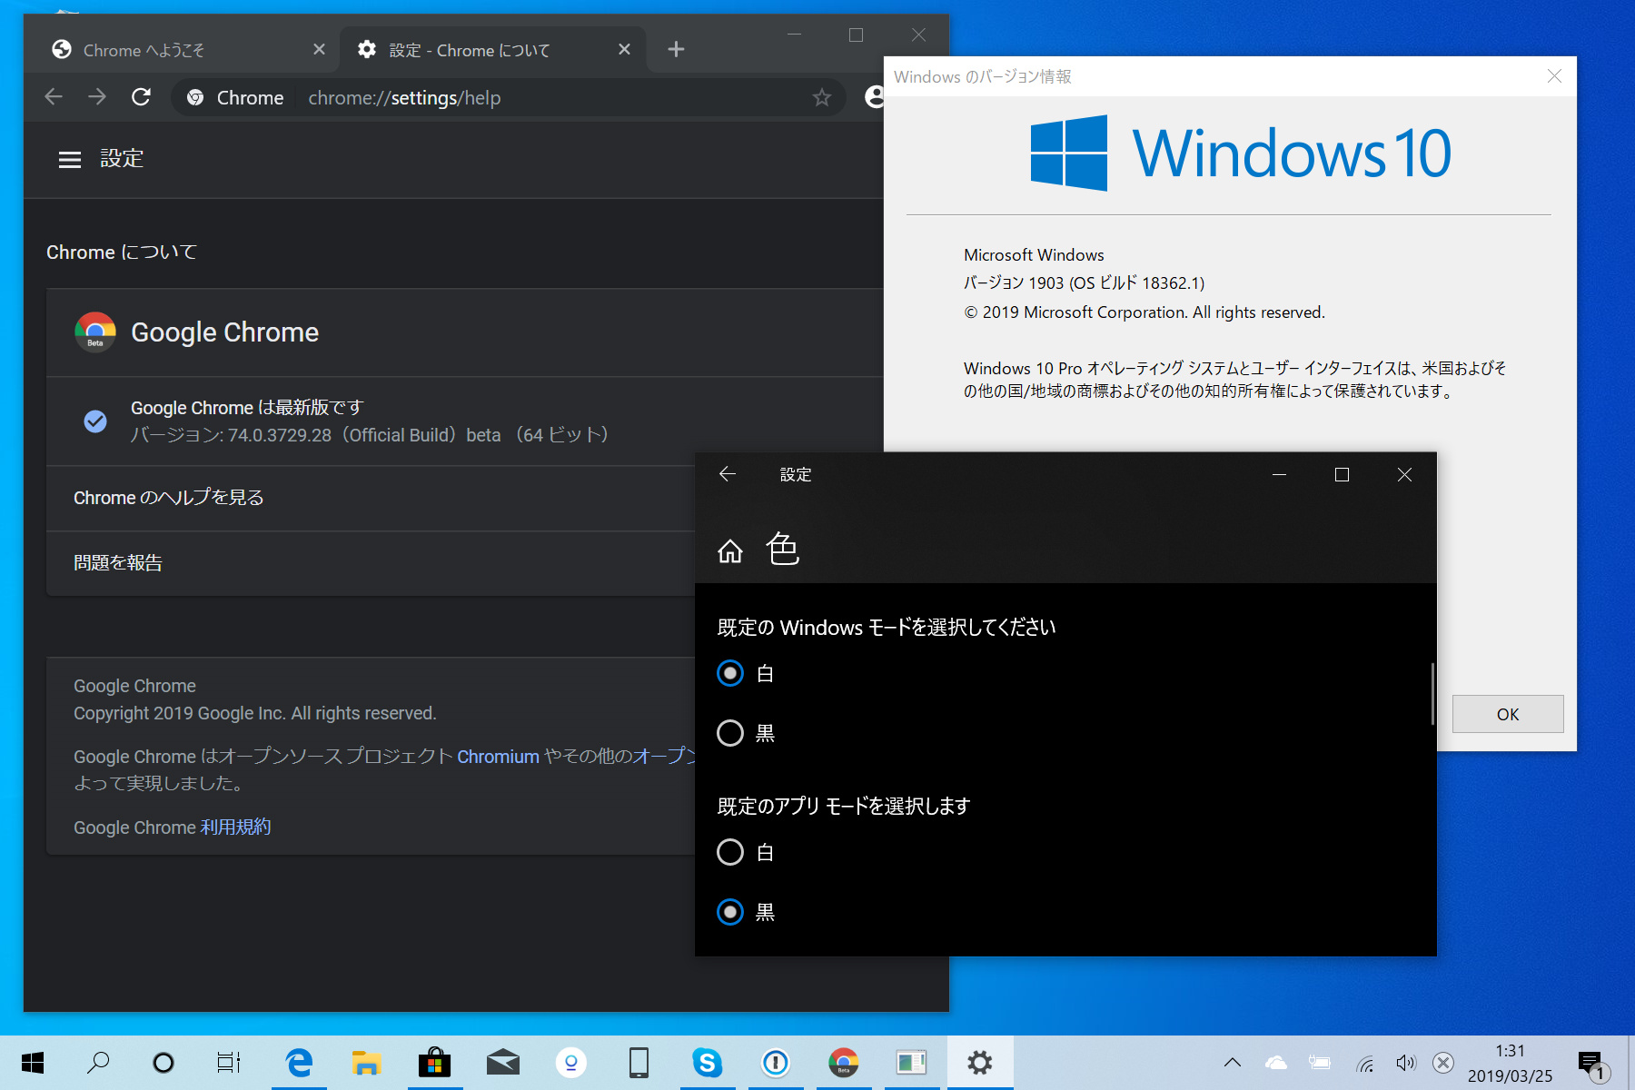1635x1090 pixels.
Task: Open 1Password from the taskbar
Action: (775, 1062)
